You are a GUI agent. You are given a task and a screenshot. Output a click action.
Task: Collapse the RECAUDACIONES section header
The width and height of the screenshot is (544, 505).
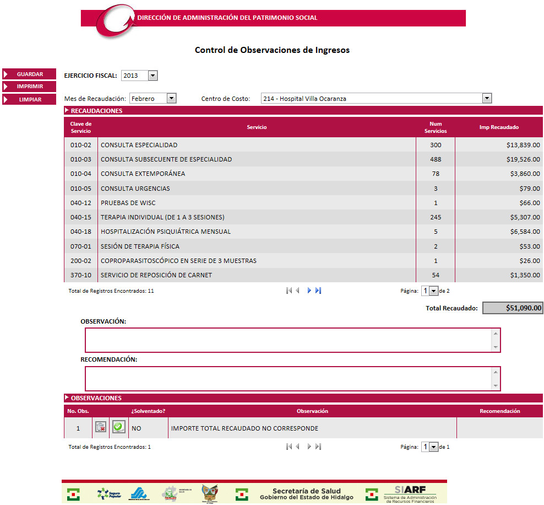pyautogui.click(x=303, y=110)
